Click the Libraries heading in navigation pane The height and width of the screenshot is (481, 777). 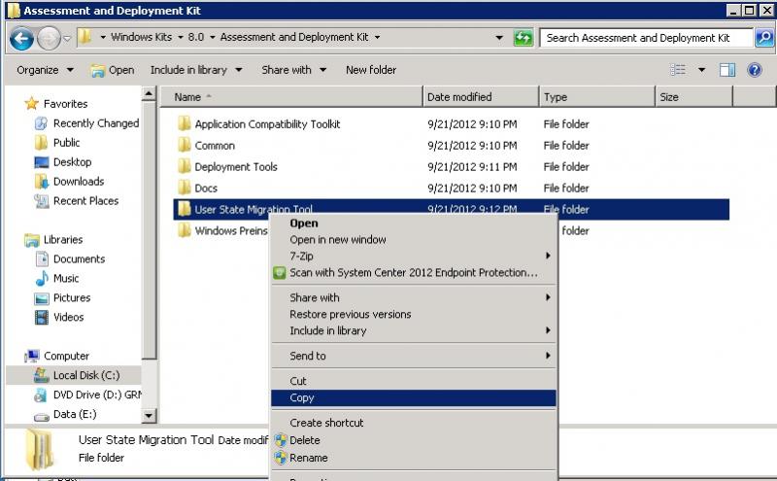[x=63, y=239]
